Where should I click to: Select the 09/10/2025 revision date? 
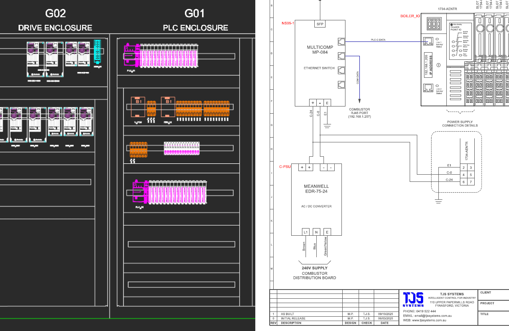tap(386, 314)
